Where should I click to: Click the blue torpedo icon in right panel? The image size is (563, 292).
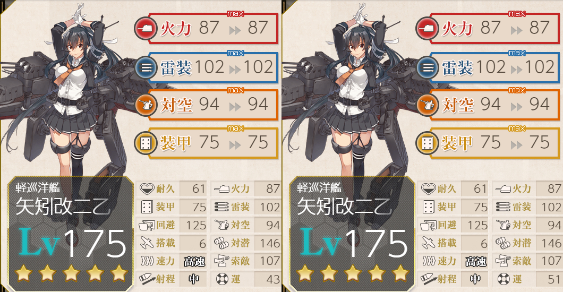coord(427,67)
